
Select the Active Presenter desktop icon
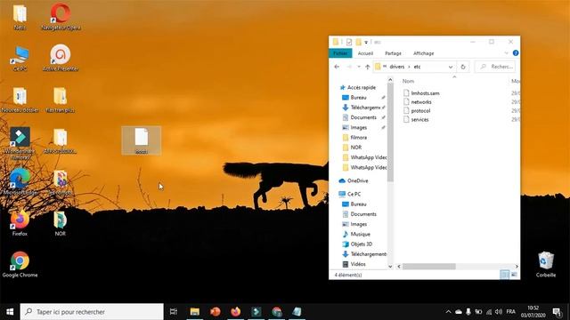[61, 58]
